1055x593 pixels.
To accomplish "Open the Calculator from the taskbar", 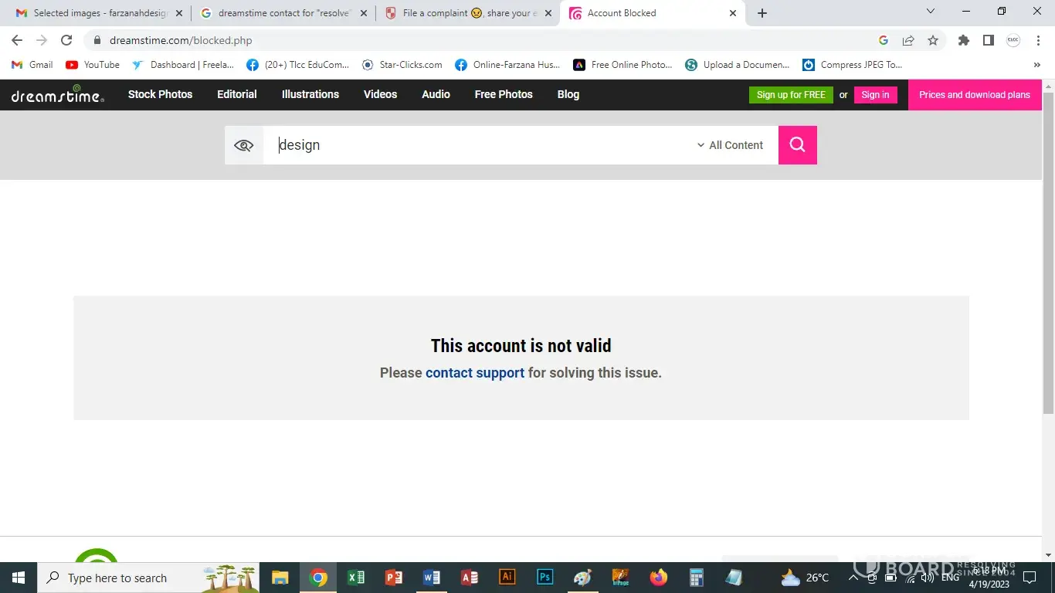I will [697, 578].
